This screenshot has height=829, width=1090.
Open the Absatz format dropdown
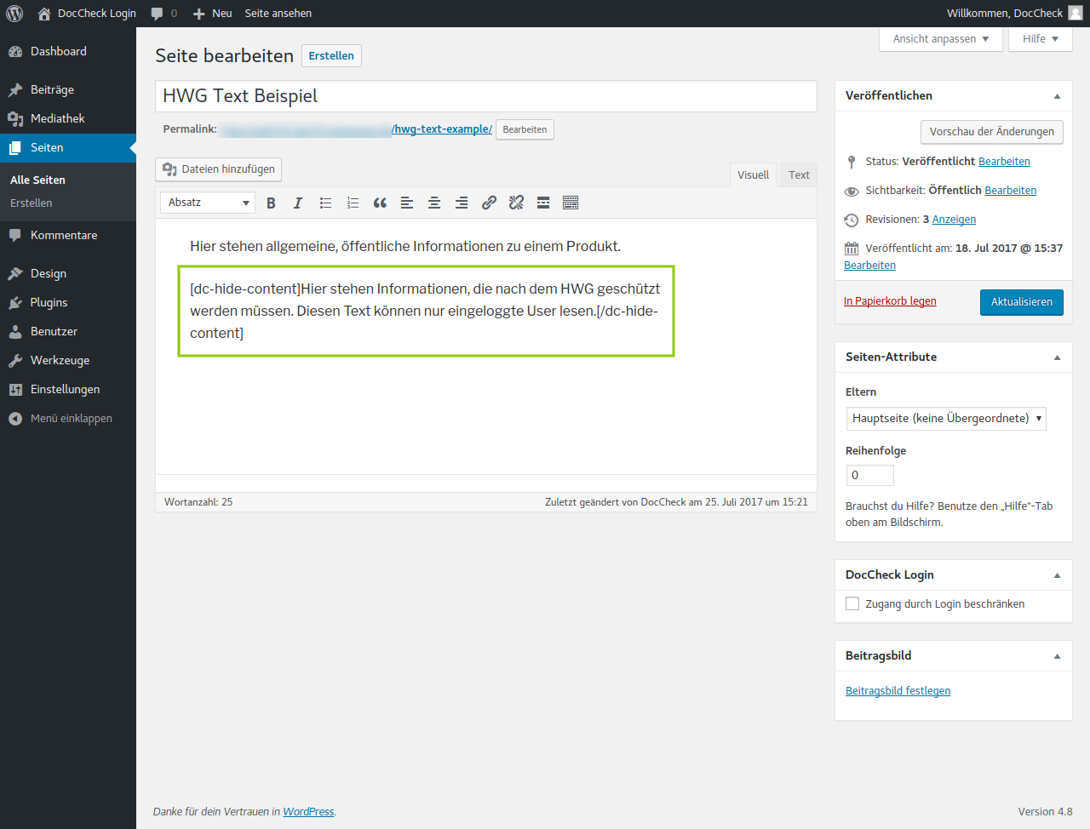(x=208, y=203)
